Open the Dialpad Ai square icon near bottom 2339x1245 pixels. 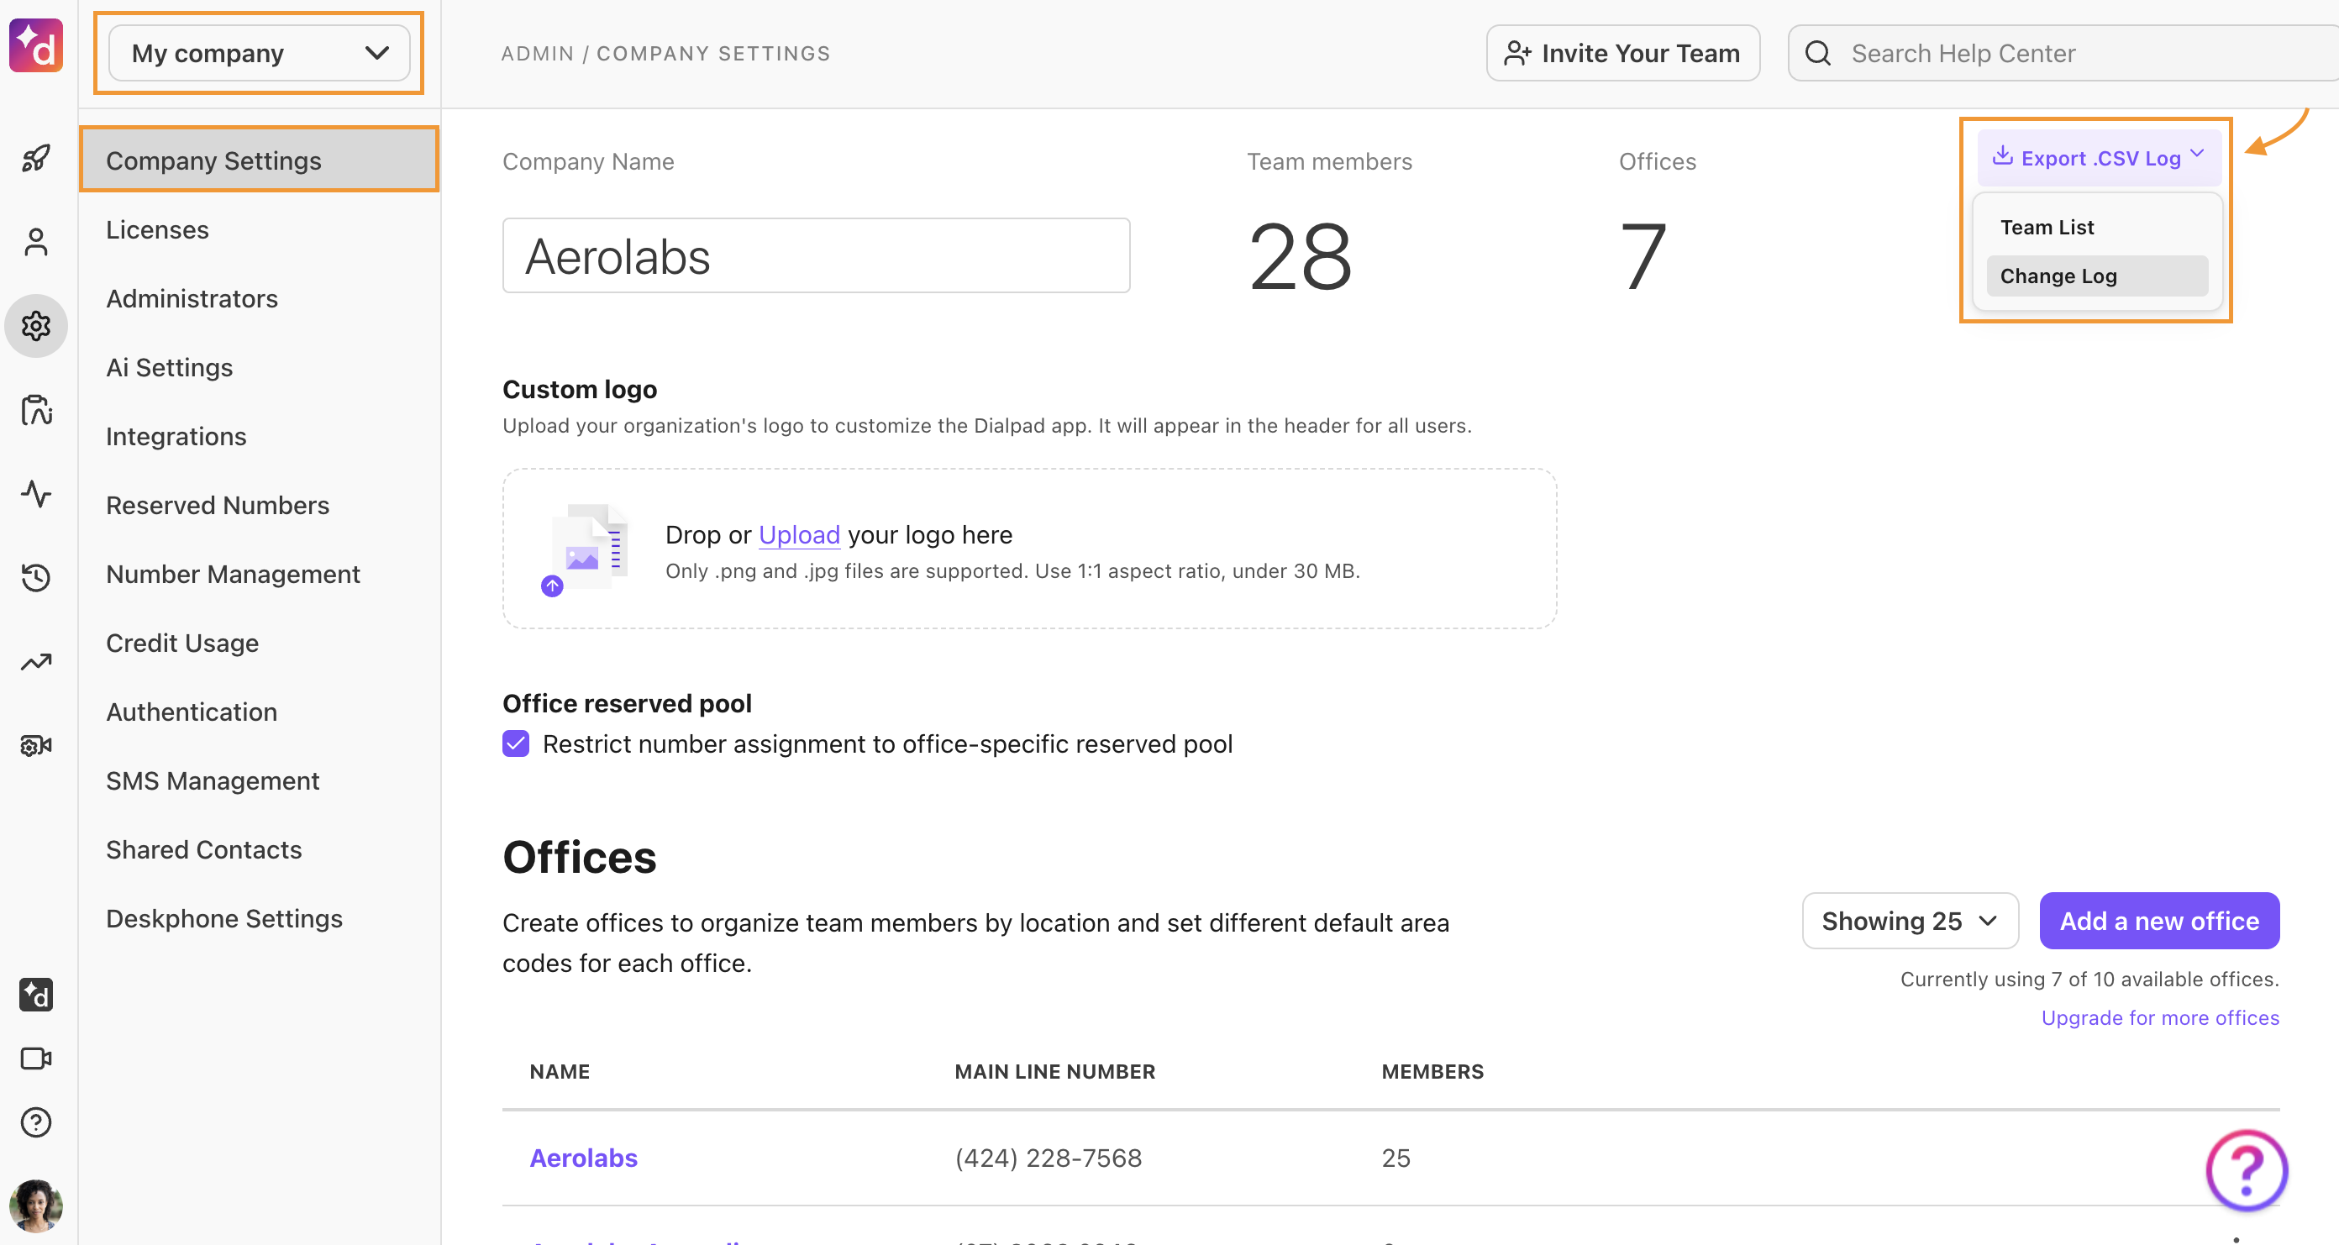click(x=36, y=995)
